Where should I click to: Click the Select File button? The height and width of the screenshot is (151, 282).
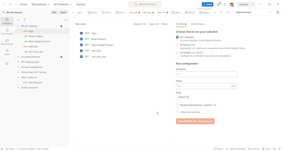coord(184,97)
